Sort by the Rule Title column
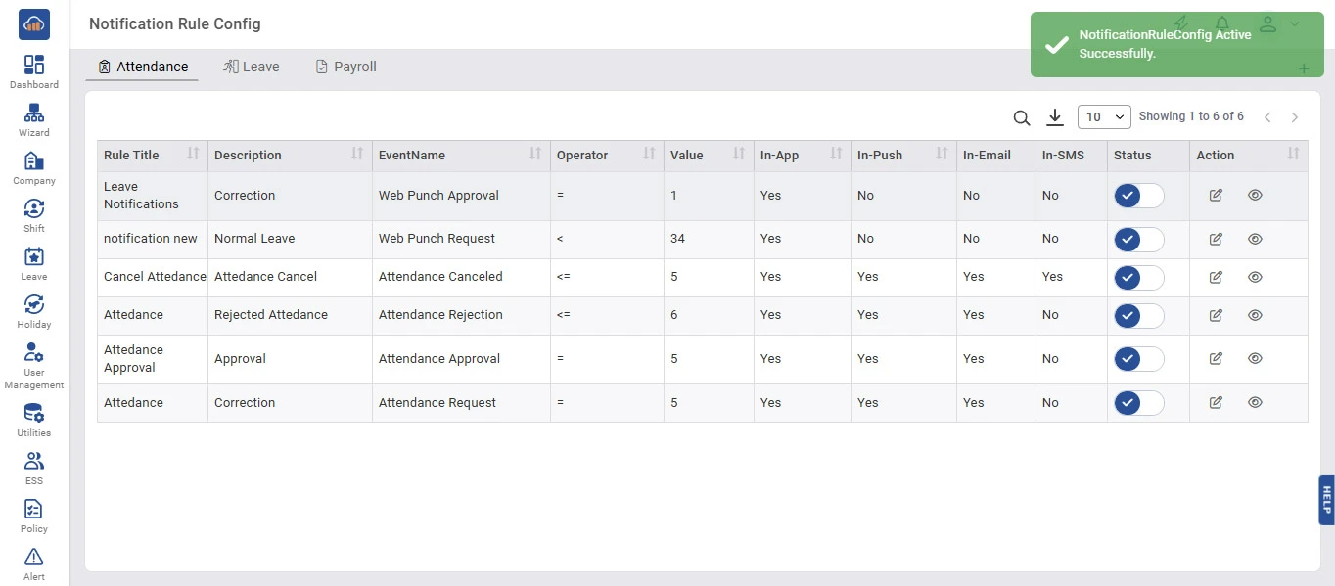This screenshot has width=1335, height=586. click(x=193, y=155)
